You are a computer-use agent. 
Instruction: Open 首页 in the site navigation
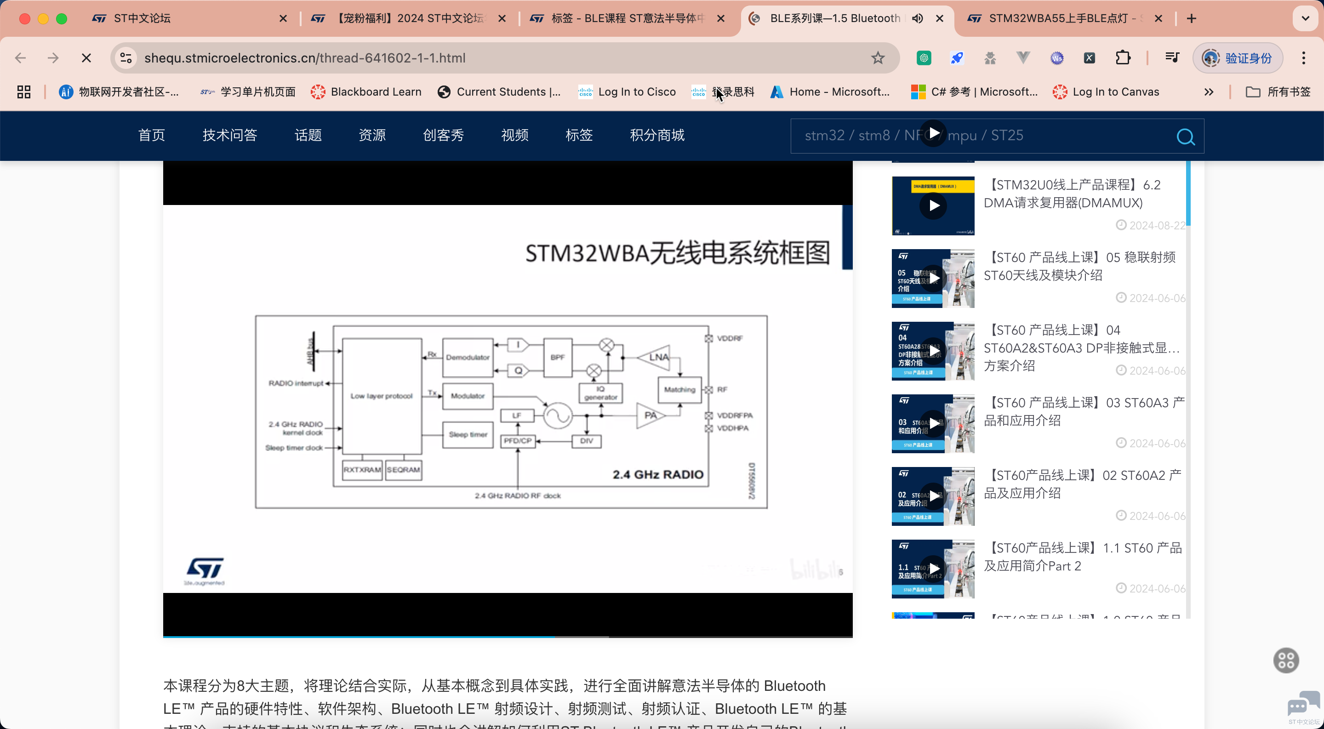(x=152, y=135)
